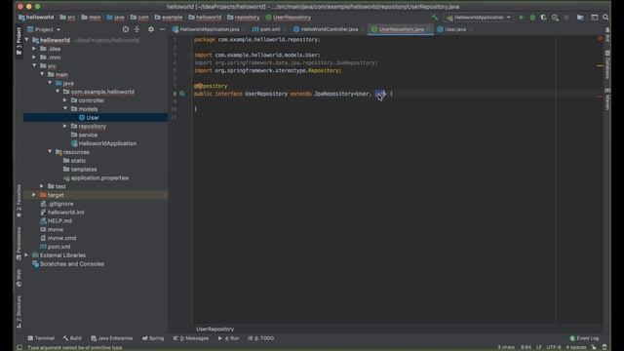Start debugging with the bug icon
The width and height of the screenshot is (624, 351).
532,18
